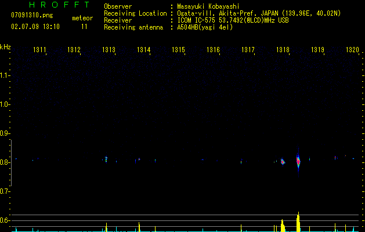365x232 pixels.
Task: Click time marker 1317
Action: tap(248, 49)
